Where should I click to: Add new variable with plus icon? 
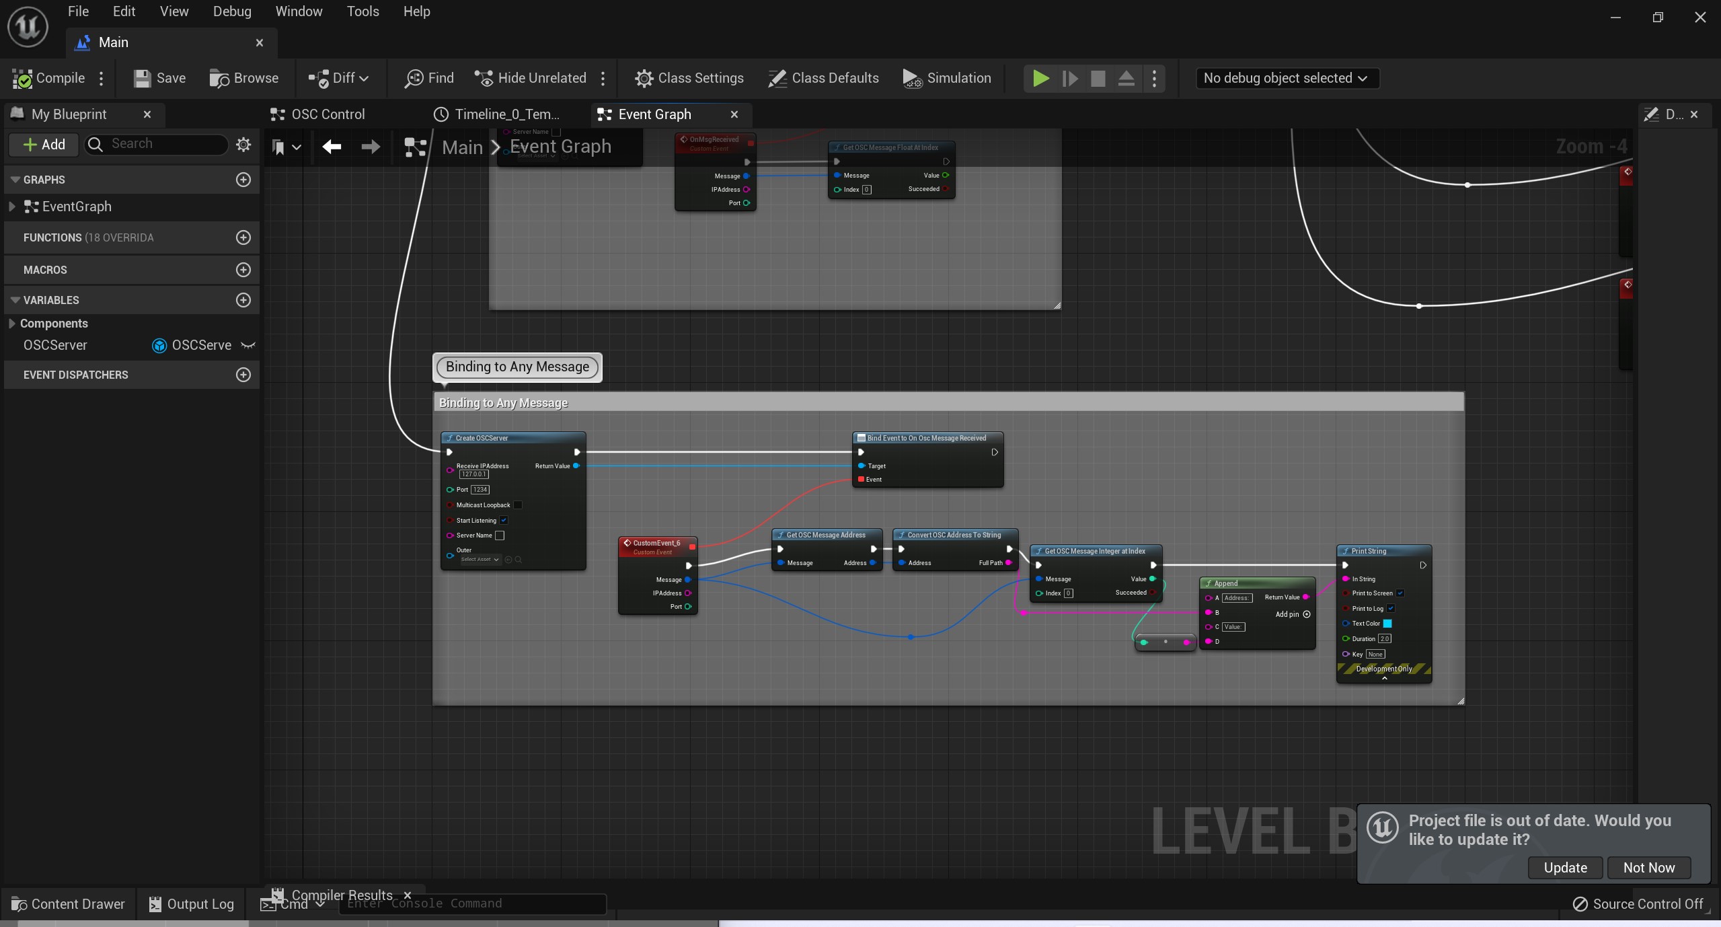[x=243, y=300]
